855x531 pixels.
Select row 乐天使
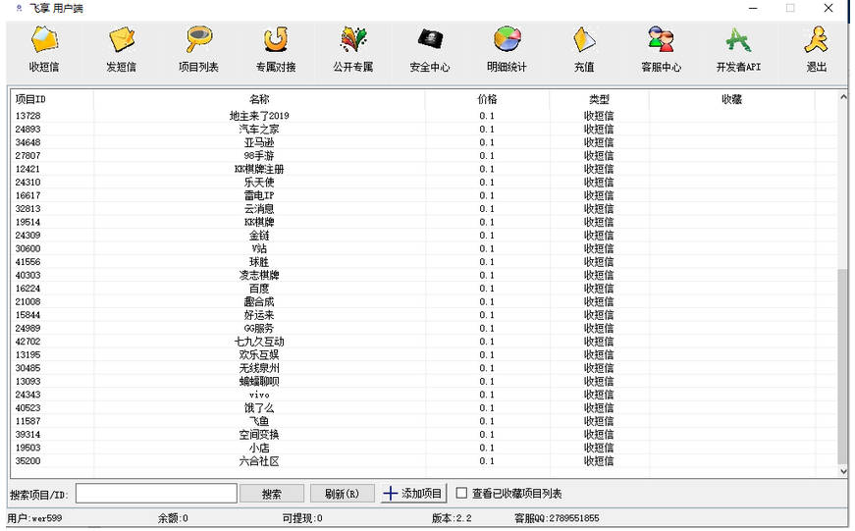pyautogui.click(x=424, y=183)
